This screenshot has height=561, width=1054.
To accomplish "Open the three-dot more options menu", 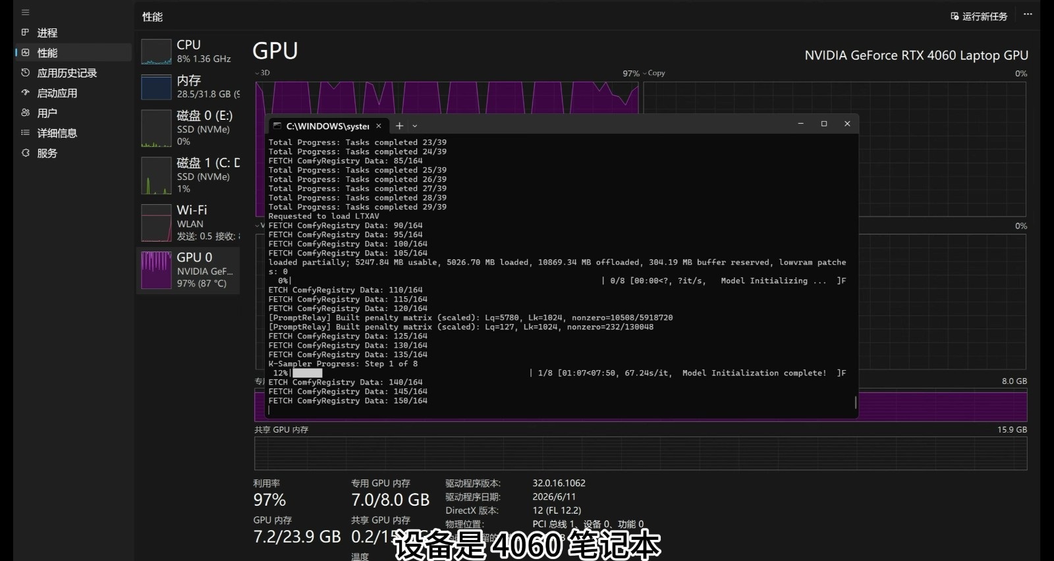I will click(1028, 14).
